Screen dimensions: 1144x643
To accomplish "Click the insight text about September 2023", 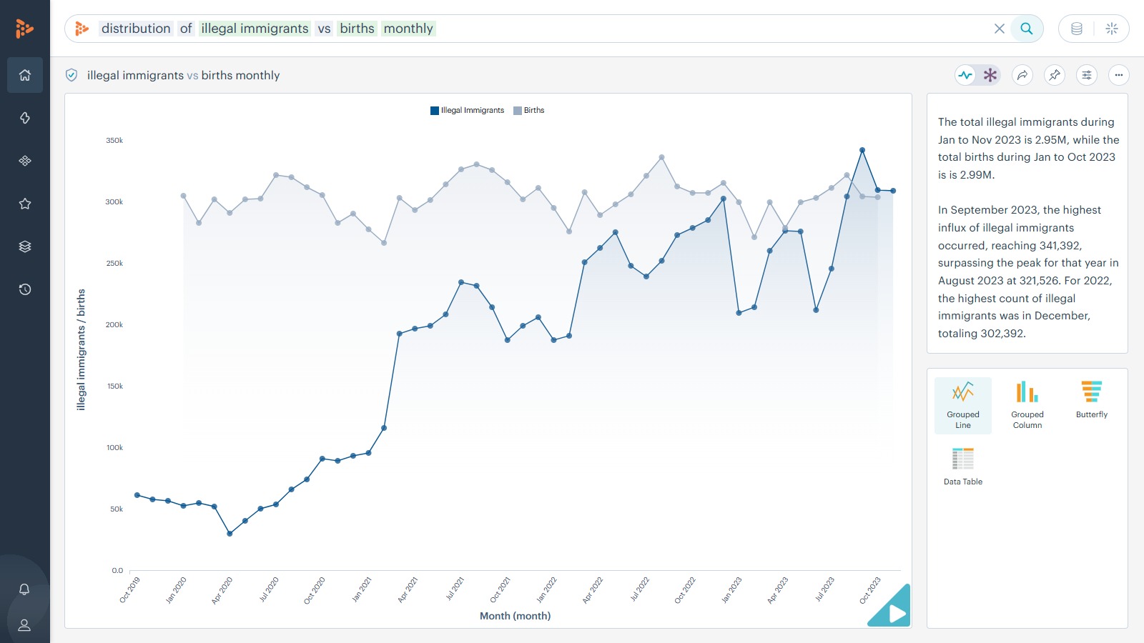I will coord(1028,271).
